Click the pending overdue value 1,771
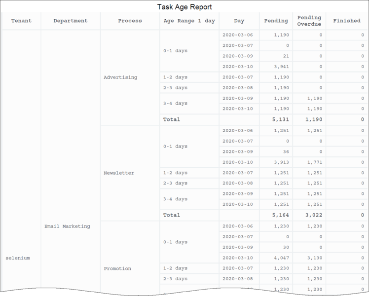Screen dimensions: 369x296 pyautogui.click(x=314, y=162)
